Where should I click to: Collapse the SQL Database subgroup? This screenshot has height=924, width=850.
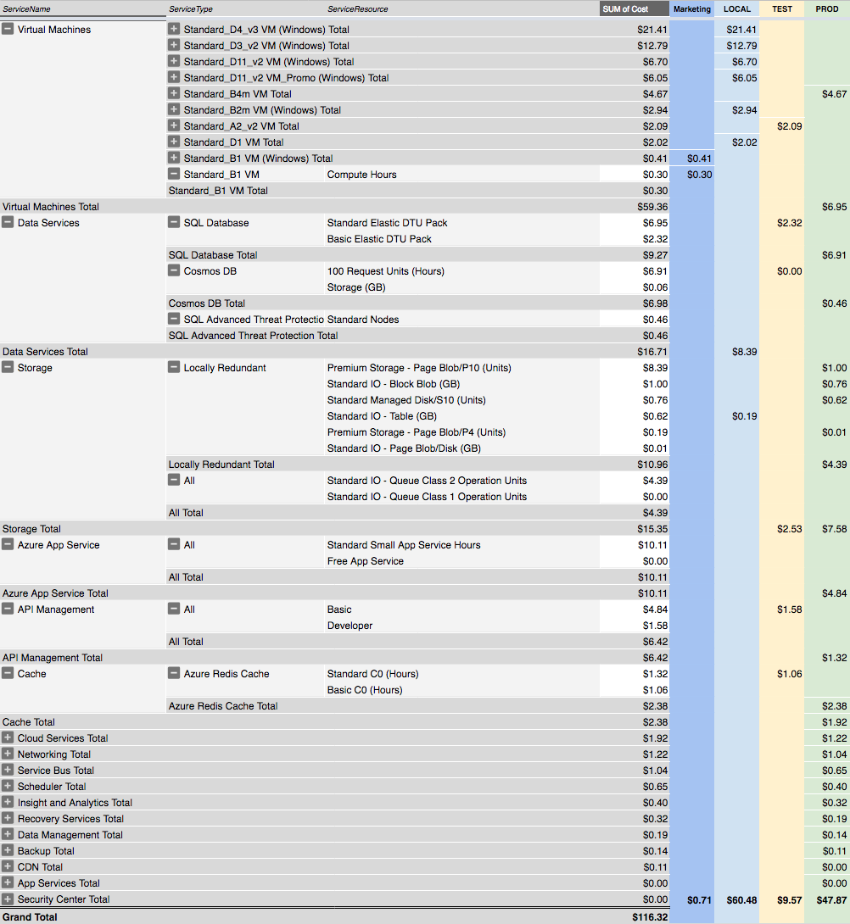tap(173, 222)
